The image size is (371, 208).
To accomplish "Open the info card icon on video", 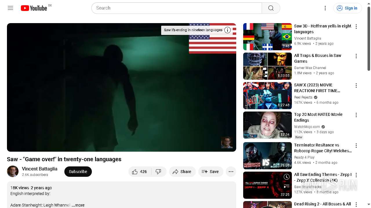I will (228, 30).
